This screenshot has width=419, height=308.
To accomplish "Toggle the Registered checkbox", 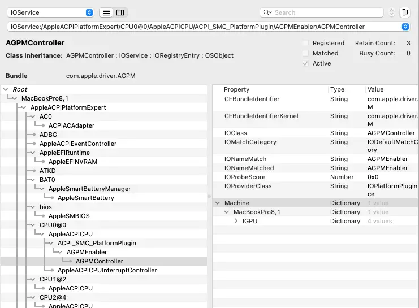I will (306, 43).
